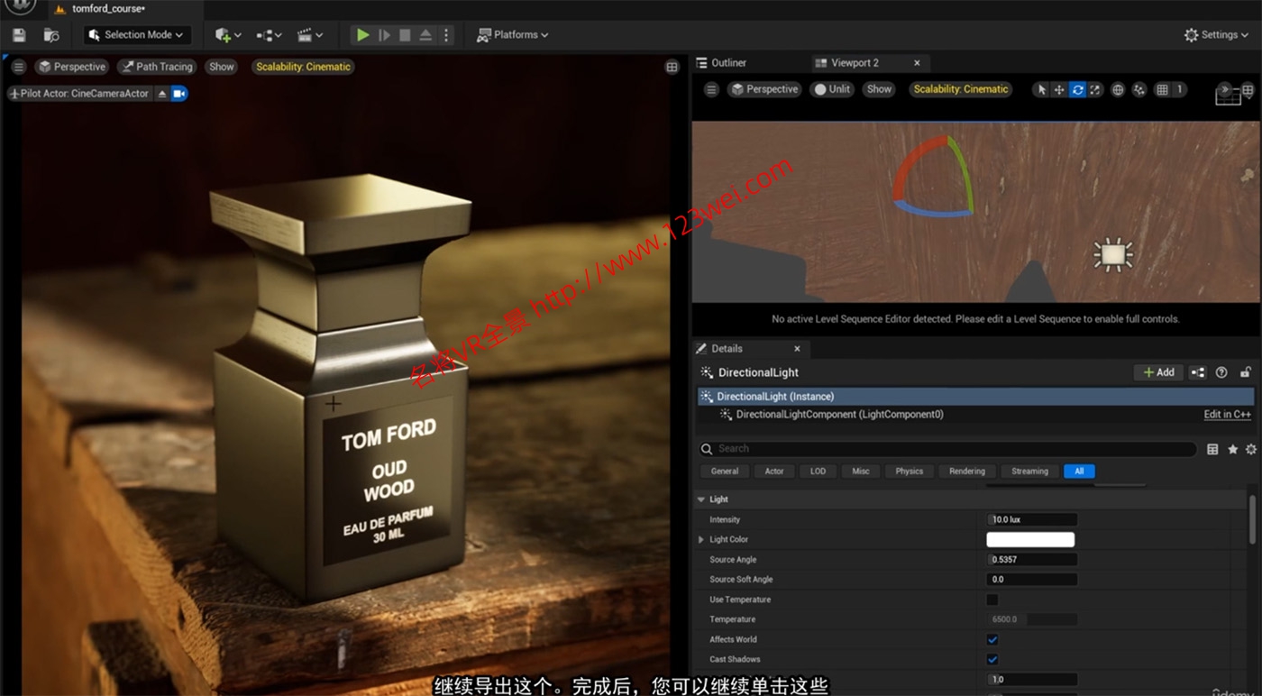Expand the Light Color property row
The width and height of the screenshot is (1262, 696).
[702, 539]
